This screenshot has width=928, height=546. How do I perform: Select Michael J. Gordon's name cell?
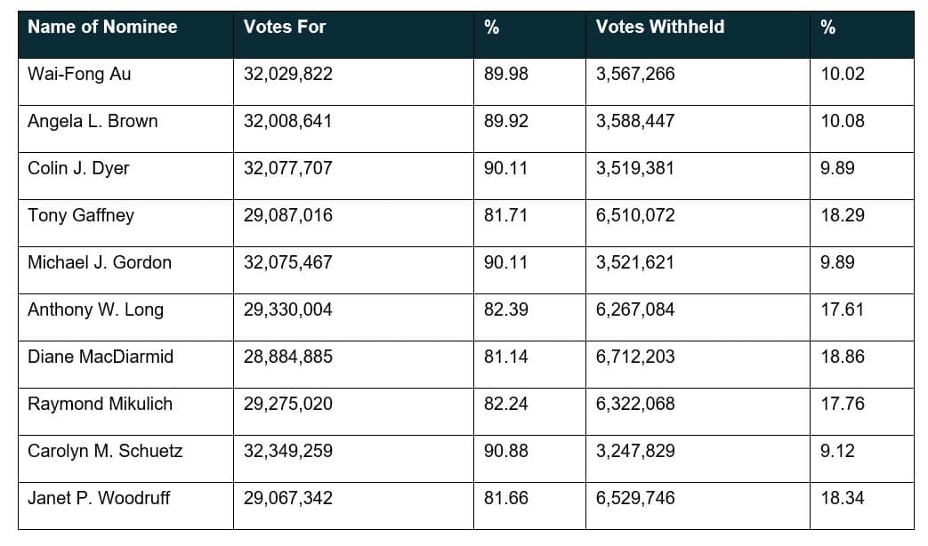point(100,263)
